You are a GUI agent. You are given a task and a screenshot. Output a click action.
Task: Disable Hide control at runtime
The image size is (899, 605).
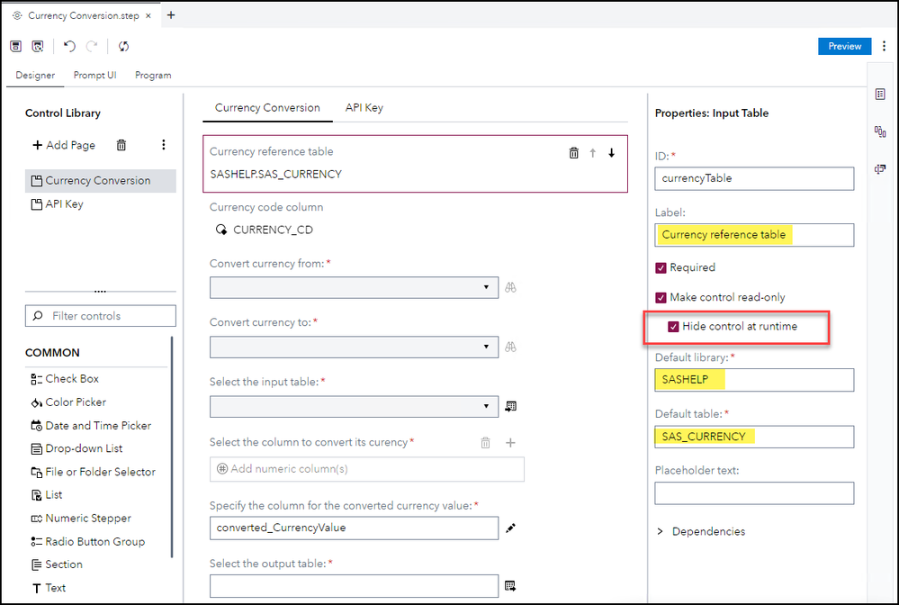click(x=674, y=327)
